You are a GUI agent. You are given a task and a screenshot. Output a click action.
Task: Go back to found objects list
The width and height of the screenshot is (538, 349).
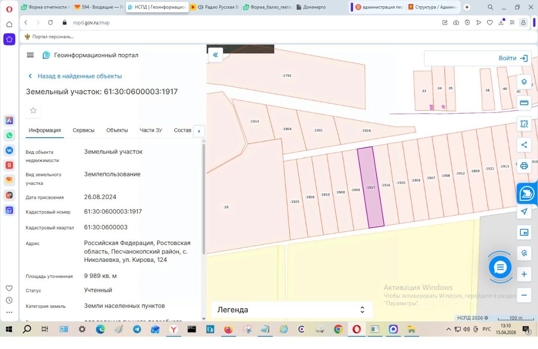click(x=75, y=76)
